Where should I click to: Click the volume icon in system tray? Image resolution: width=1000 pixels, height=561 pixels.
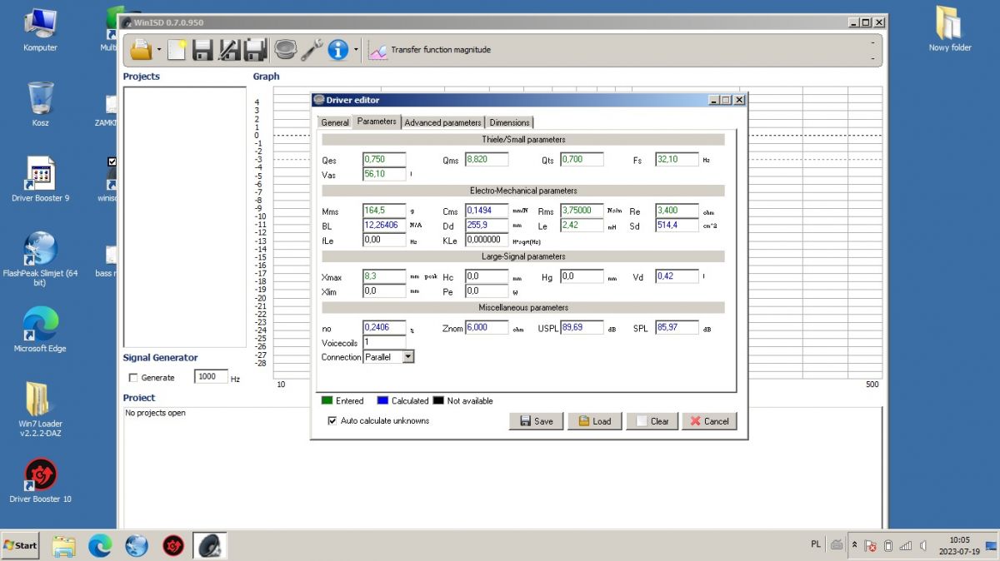point(924,546)
